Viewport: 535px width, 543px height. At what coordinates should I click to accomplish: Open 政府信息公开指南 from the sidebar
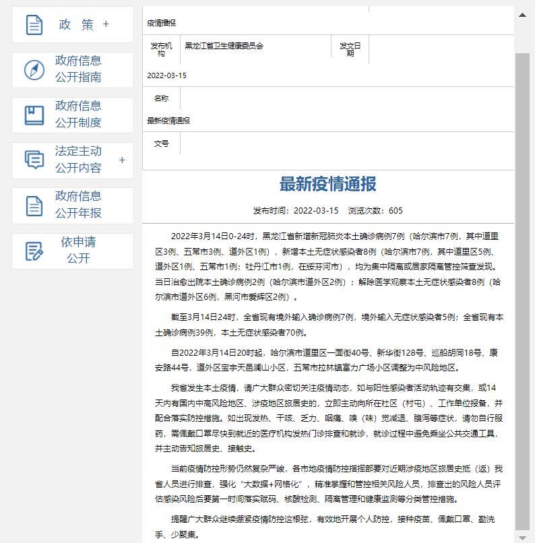pyautogui.click(x=78, y=69)
